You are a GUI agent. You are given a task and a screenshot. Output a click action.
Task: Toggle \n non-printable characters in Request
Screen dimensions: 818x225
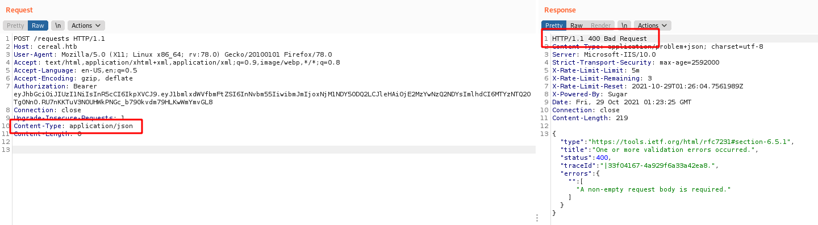pyautogui.click(x=57, y=26)
